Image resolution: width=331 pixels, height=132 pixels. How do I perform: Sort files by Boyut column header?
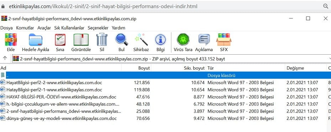click(x=136, y=68)
